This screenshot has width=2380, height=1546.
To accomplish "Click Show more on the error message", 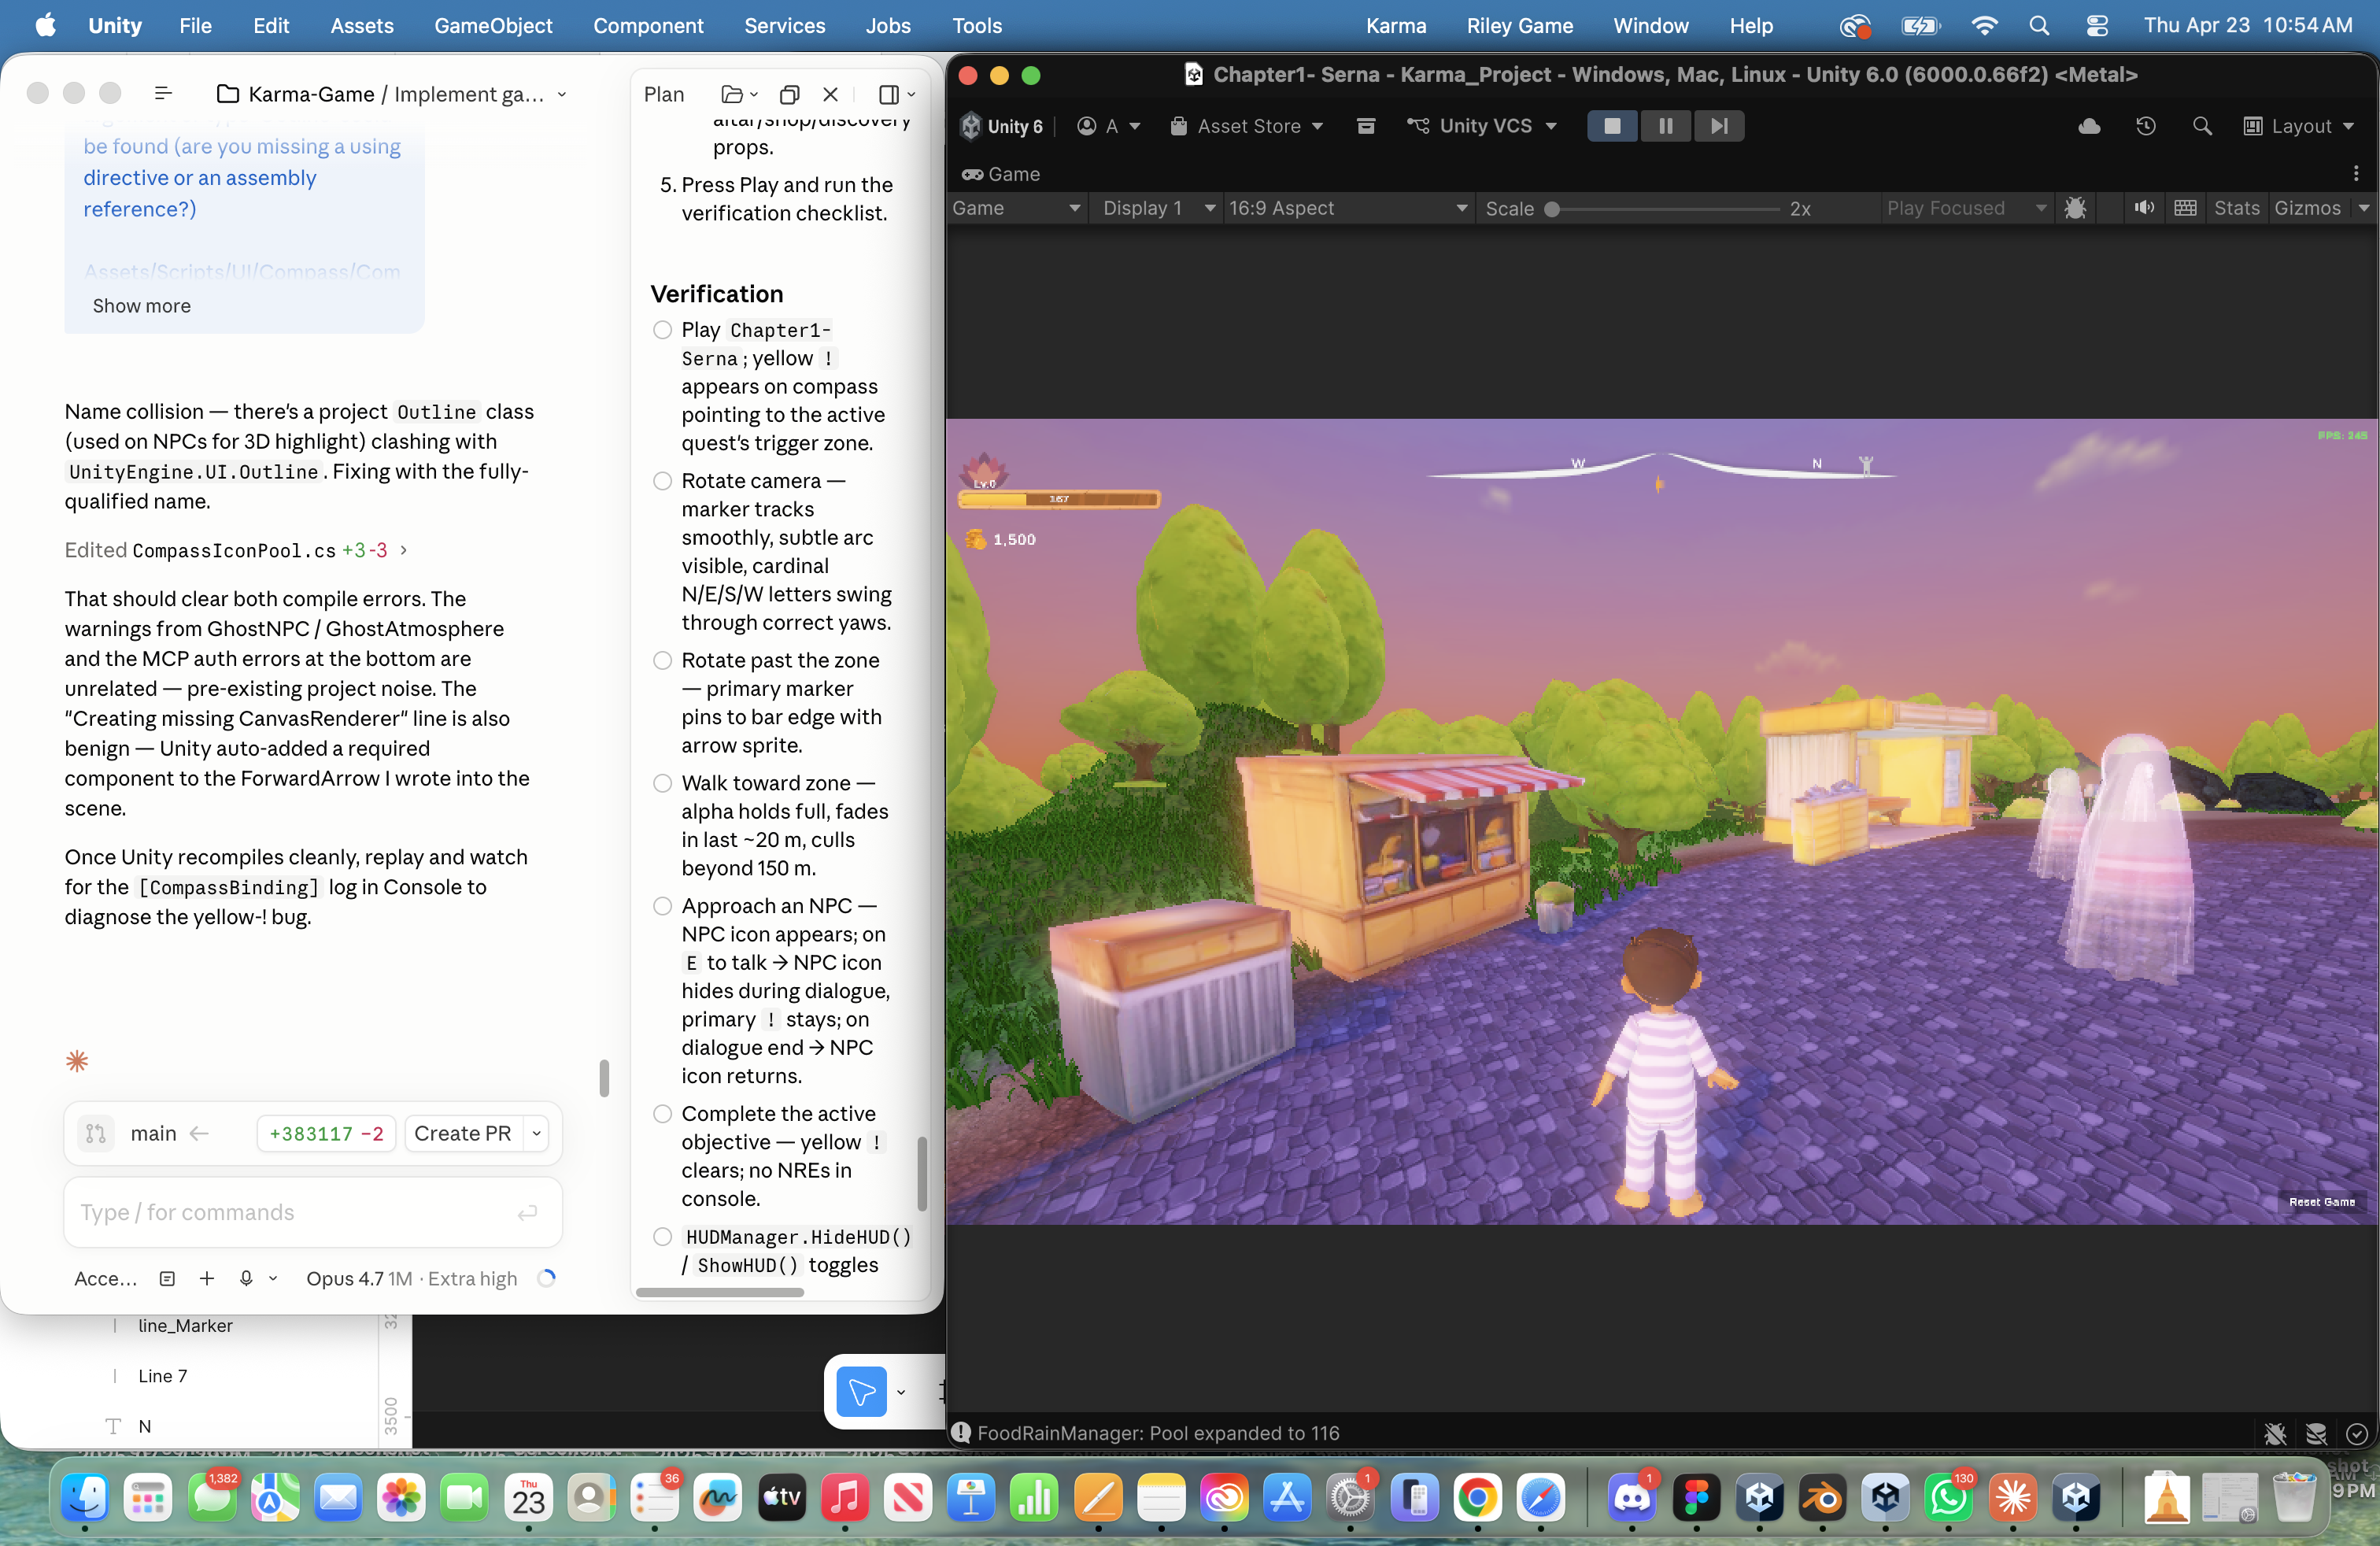I will pos(142,306).
